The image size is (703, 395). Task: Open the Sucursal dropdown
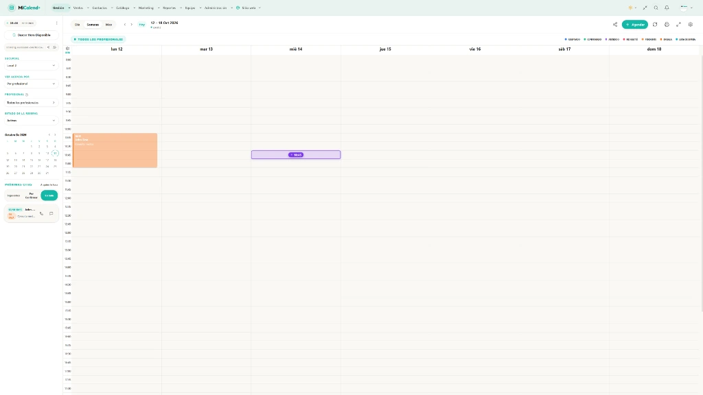31,65
